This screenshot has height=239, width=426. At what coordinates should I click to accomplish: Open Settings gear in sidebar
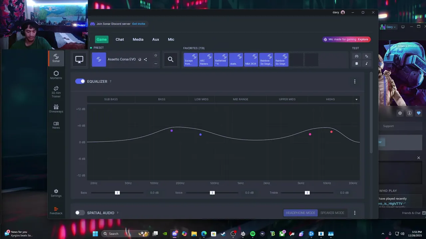56,193
